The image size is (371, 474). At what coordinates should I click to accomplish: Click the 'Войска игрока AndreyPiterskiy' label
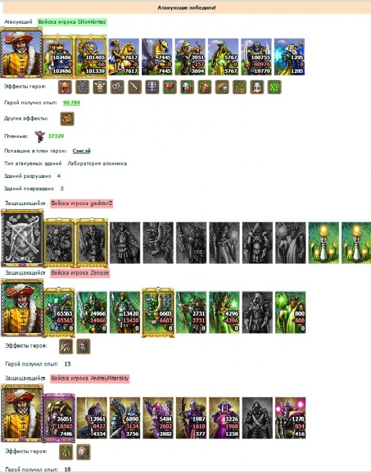90,378
